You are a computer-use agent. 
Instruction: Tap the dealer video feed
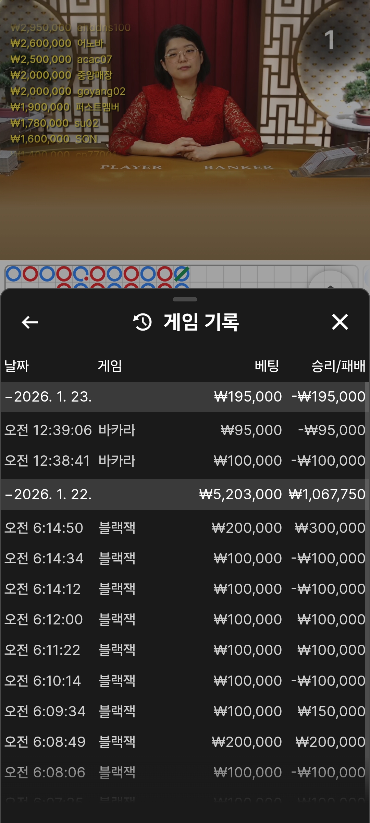pyautogui.click(x=185, y=120)
